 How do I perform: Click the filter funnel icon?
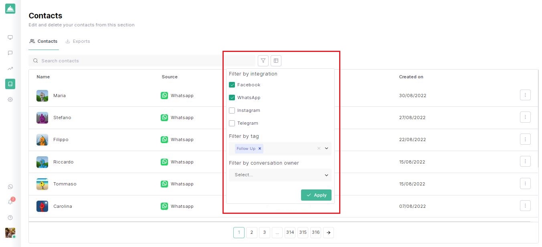(x=263, y=61)
